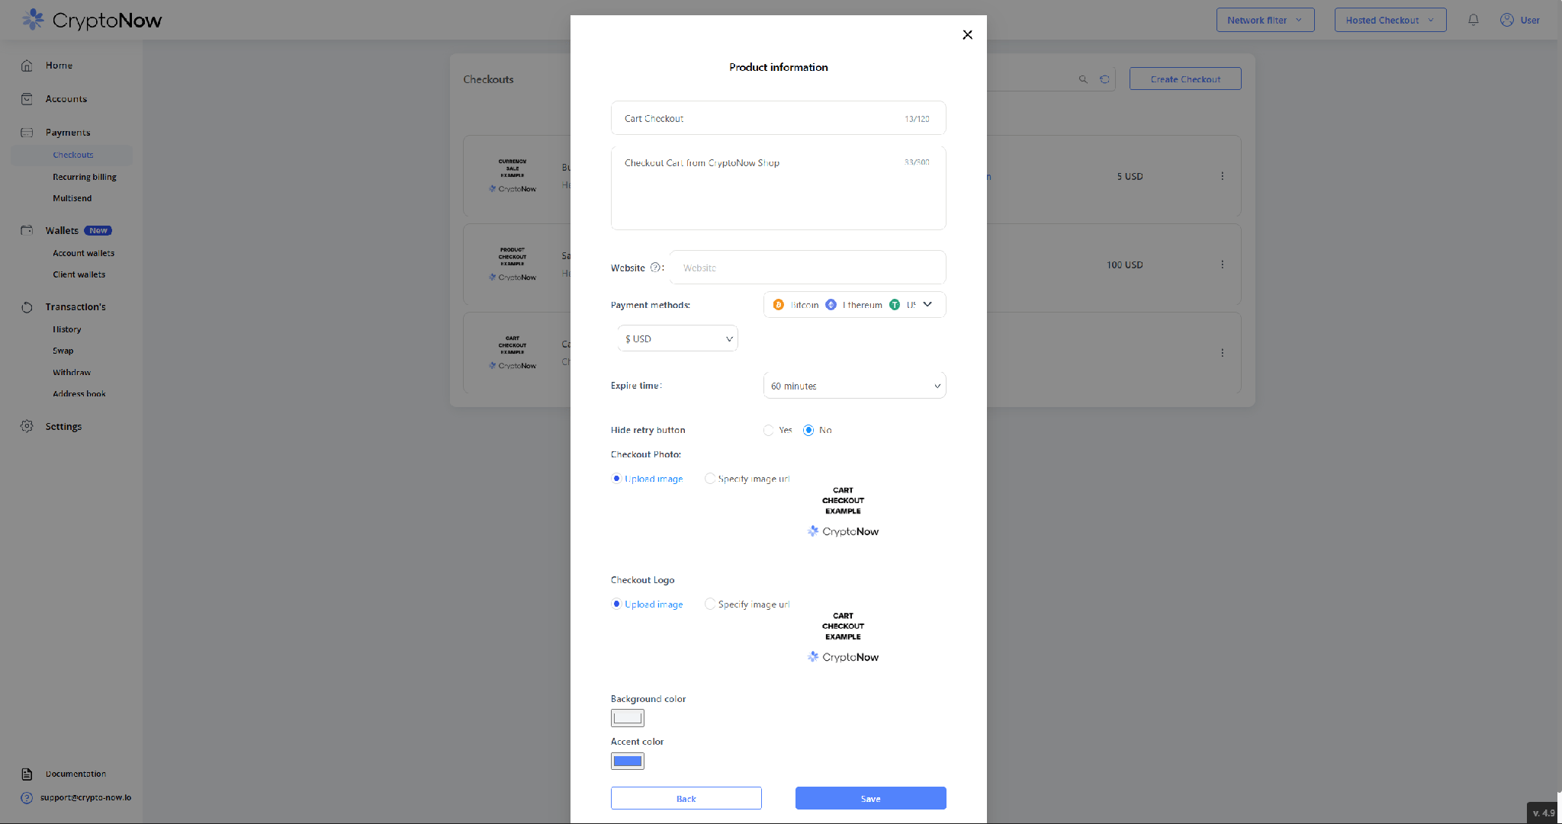
Task: Click the search icon in Checkouts panel
Action: [x=1083, y=79]
